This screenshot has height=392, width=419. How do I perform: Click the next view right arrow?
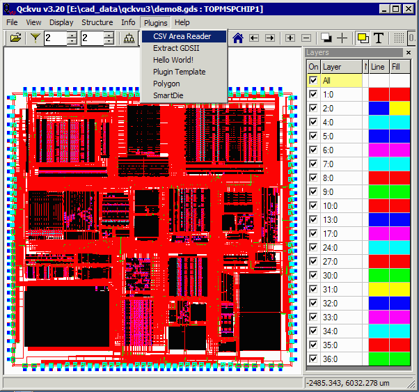tap(270, 38)
